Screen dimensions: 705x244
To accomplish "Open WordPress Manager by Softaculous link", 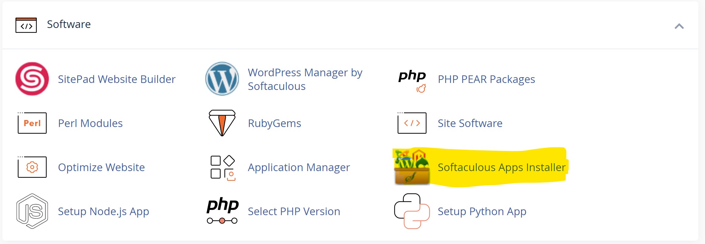I will pos(305,79).
